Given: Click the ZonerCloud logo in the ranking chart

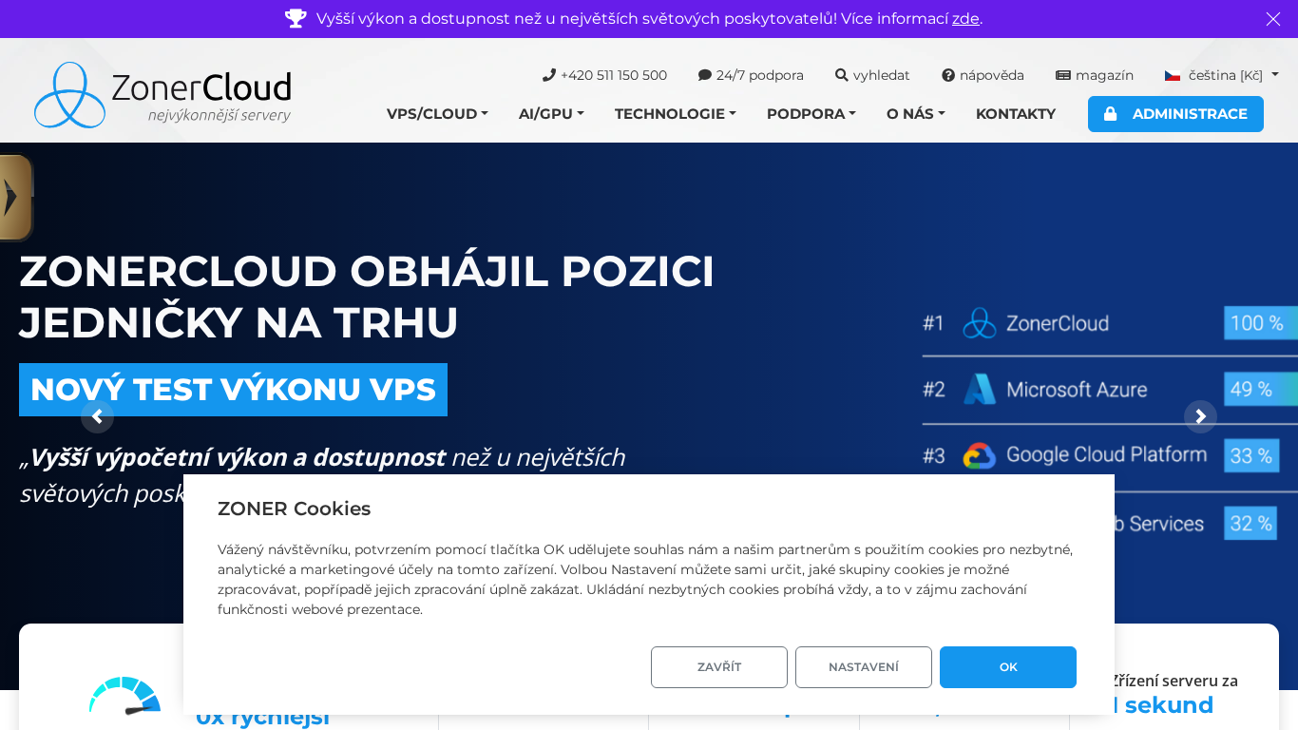Looking at the screenshot, I should point(980,323).
